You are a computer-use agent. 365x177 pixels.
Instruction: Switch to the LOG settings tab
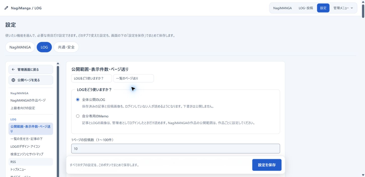click(x=44, y=47)
